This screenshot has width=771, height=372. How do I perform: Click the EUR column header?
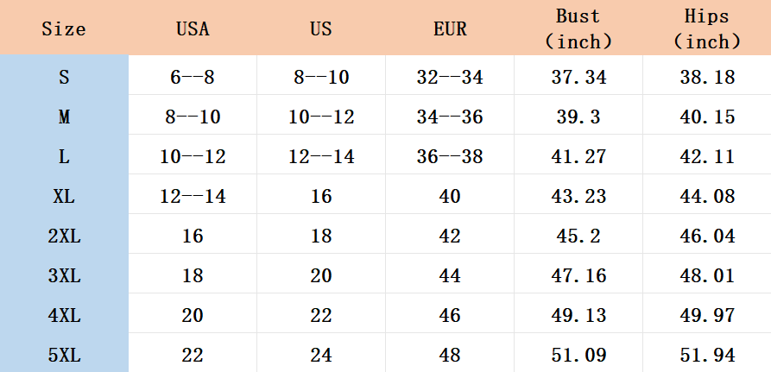(x=450, y=28)
